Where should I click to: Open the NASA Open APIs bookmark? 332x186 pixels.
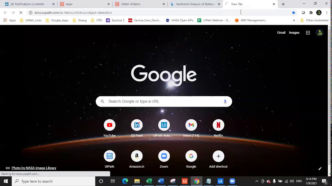pyautogui.click(x=179, y=20)
